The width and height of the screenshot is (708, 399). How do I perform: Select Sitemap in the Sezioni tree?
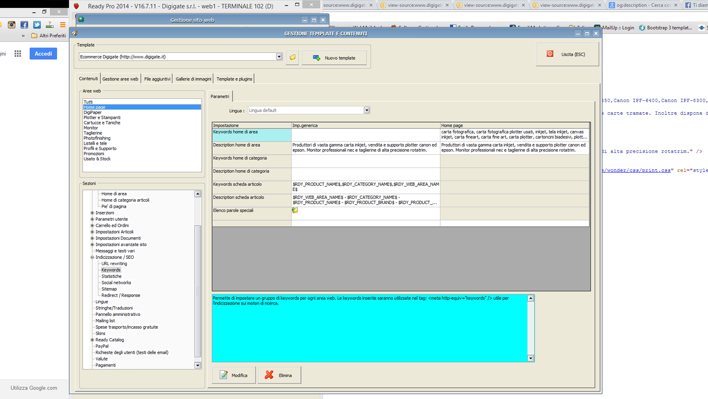pos(109,289)
